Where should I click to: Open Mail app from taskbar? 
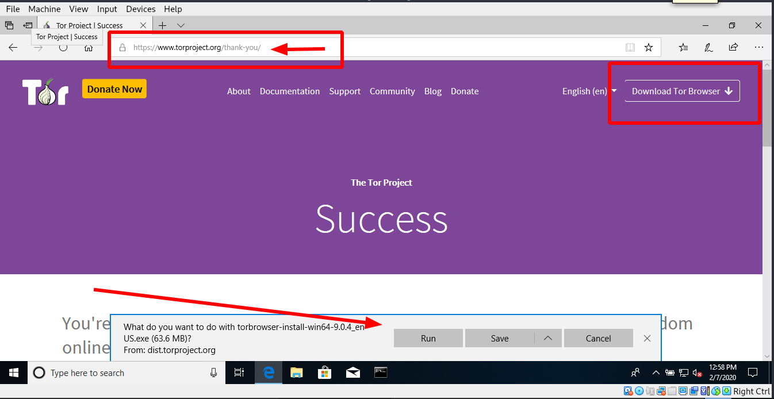pos(352,373)
